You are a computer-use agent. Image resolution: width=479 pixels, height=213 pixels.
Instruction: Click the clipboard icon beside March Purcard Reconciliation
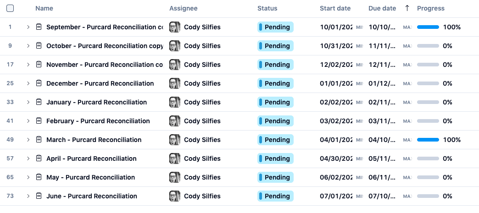[39, 140]
